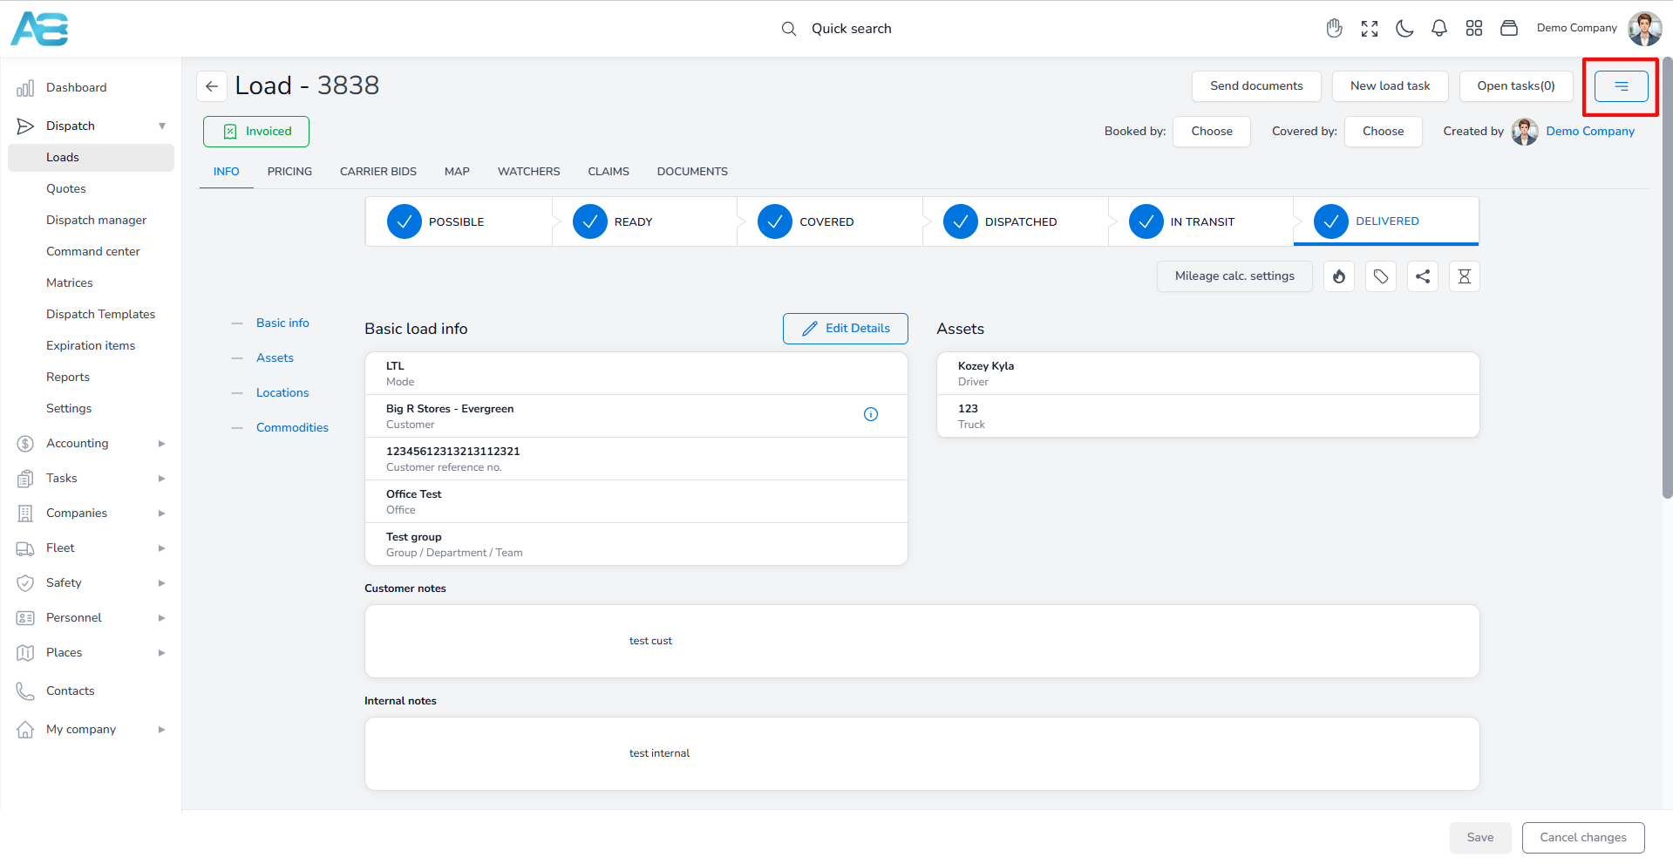This screenshot has height=864, width=1673.
Task: Click the tag icon button
Action: [x=1380, y=276]
